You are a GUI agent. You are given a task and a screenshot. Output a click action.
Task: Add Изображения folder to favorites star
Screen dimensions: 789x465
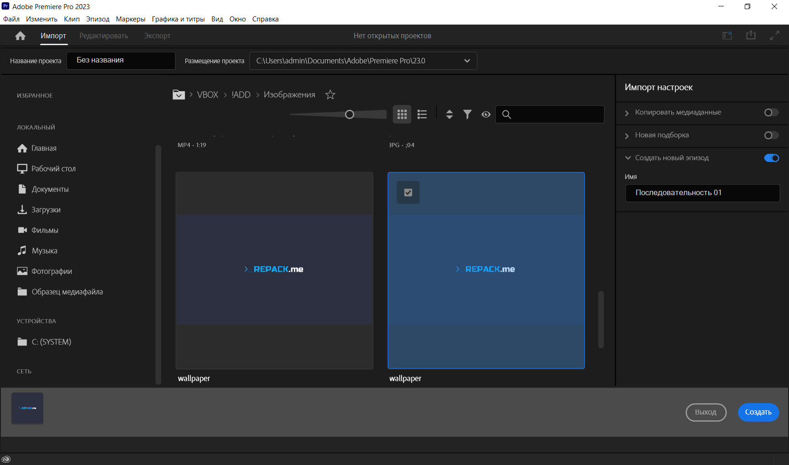click(x=330, y=95)
